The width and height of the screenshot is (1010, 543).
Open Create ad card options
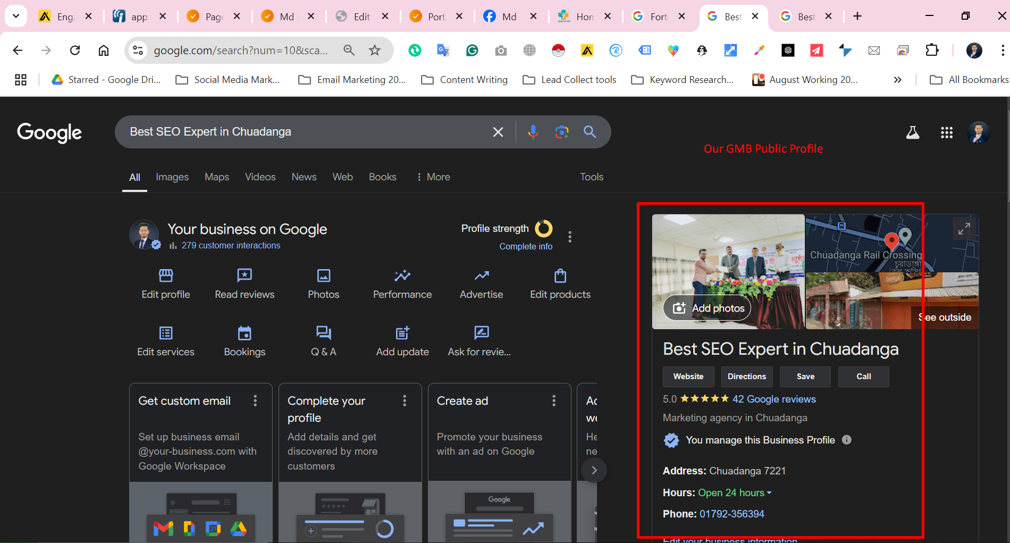554,400
